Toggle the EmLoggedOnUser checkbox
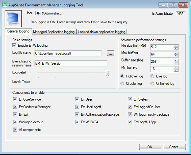Screen dimensions: 191x155 coord(130,107)
